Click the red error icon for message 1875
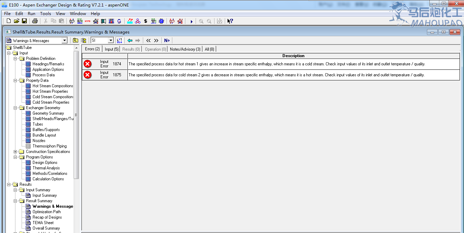464x233 pixels. [88, 75]
